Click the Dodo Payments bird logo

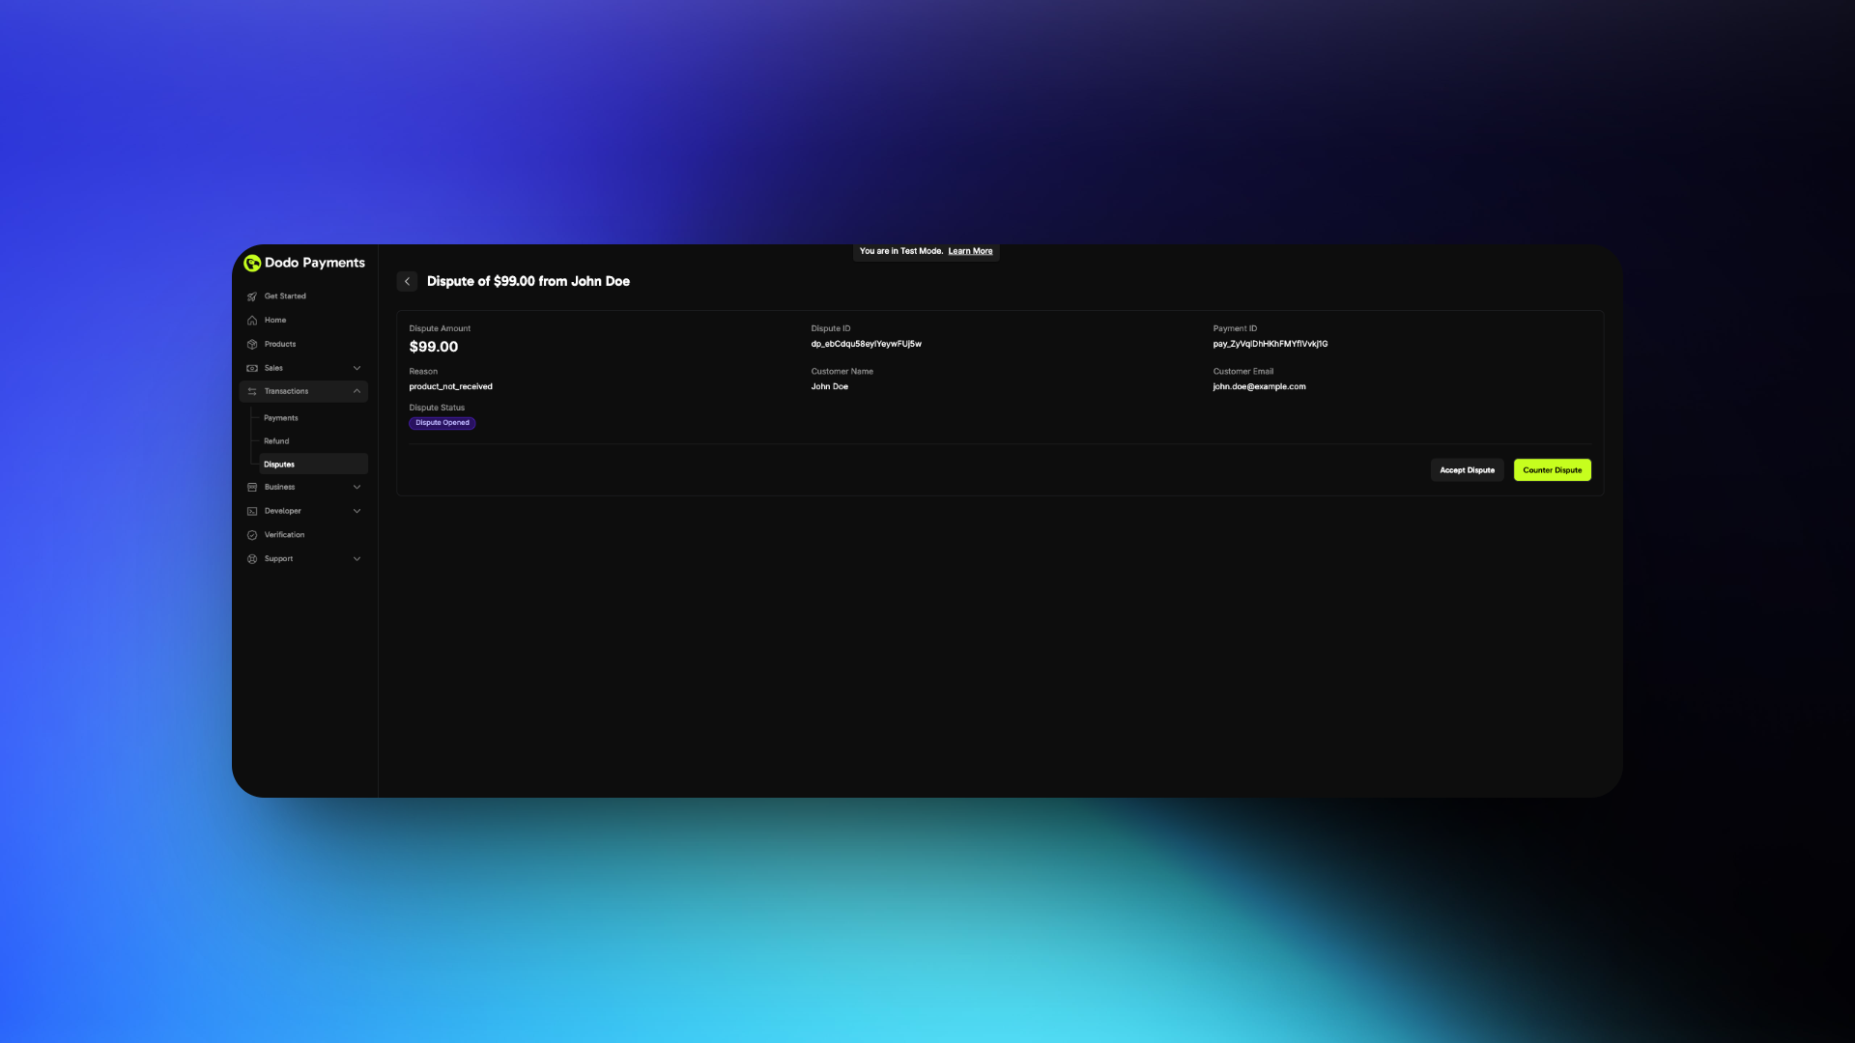(x=252, y=263)
